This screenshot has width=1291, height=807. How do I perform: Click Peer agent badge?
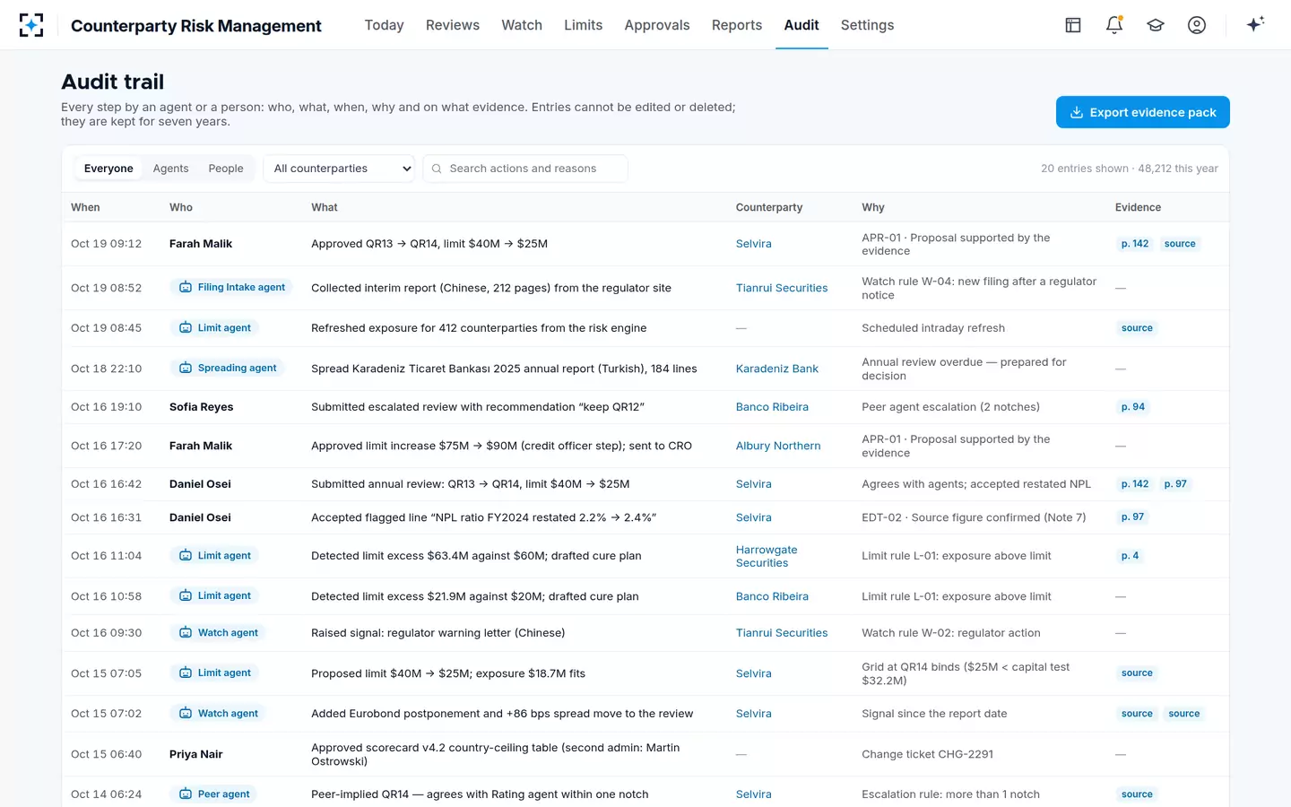point(213,794)
